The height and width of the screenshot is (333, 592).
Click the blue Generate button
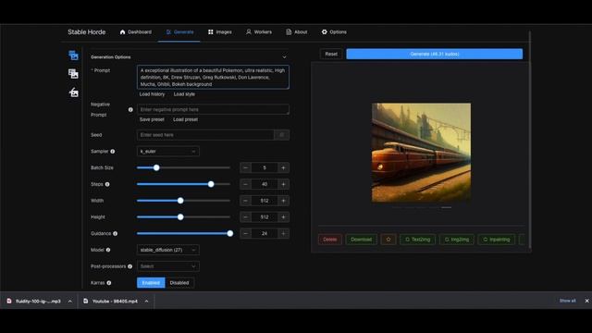[x=435, y=54]
